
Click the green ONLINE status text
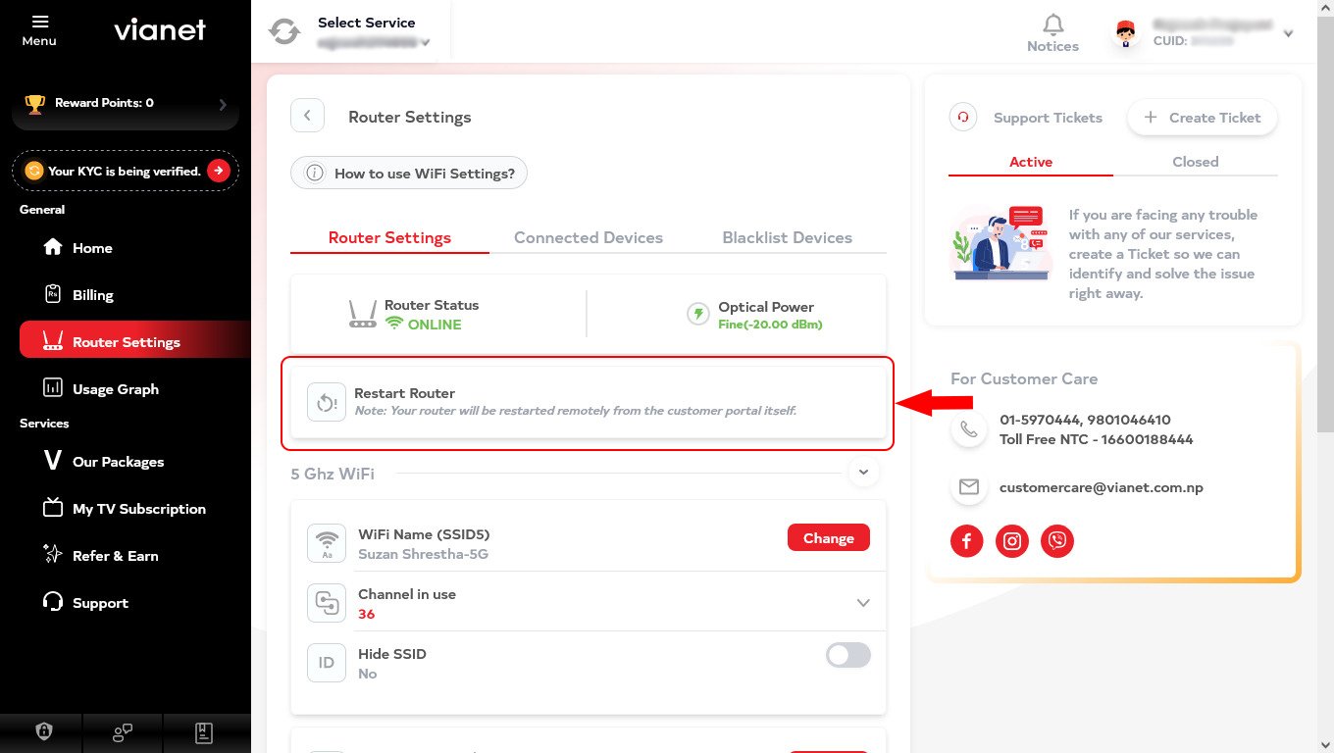435,325
